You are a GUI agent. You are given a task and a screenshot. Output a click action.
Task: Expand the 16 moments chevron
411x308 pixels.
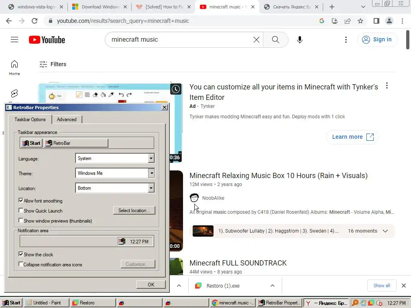[385, 231]
